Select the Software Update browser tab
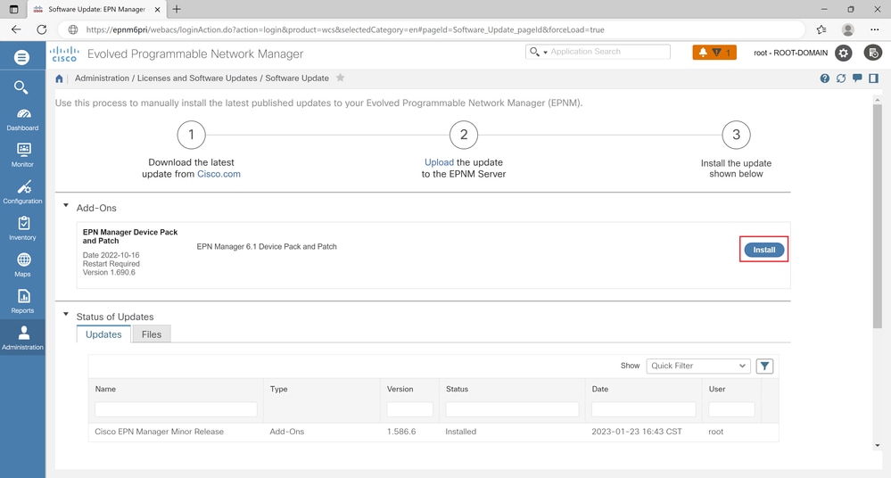This screenshot has width=891, height=478. (x=96, y=9)
